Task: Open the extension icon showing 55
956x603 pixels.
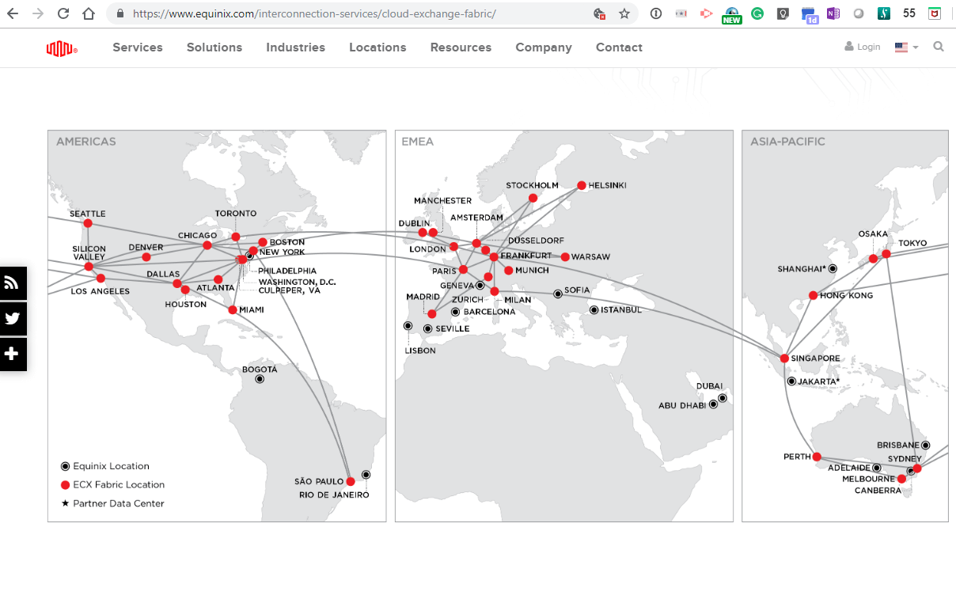Action: 909,13
